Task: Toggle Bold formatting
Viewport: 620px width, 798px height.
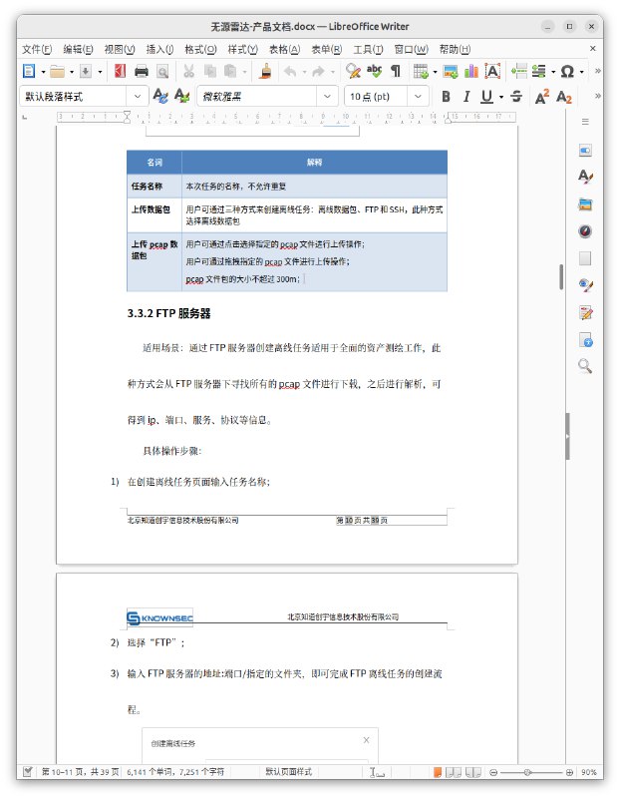Action: (x=446, y=96)
